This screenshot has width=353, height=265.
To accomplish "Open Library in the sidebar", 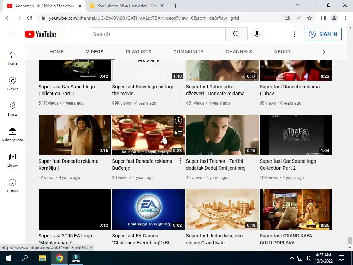I will pyautogui.click(x=12, y=160).
